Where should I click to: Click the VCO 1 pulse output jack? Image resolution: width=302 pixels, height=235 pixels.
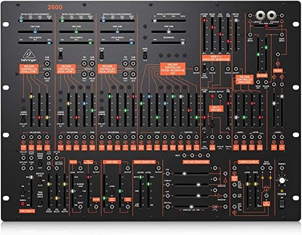(47, 74)
